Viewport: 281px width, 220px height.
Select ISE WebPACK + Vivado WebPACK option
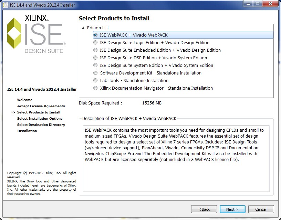(95, 35)
